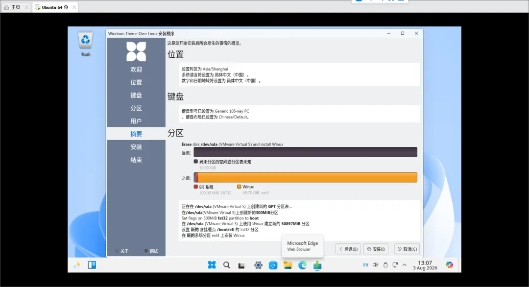
Task: Click the 位置 section heading
Action: [x=175, y=55]
